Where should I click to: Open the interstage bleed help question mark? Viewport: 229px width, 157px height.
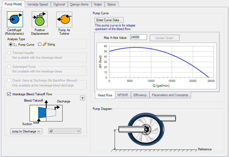coord(83,98)
